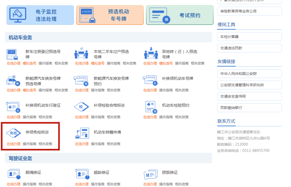Click the 新能源汽车换发号牌预选号牌 plug-car icon

click(x=13, y=80)
